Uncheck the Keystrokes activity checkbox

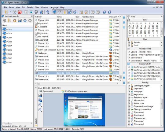[129, 94]
